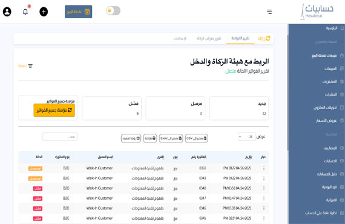
Task: Open row options for invoice 0347
Action: [x=263, y=198]
